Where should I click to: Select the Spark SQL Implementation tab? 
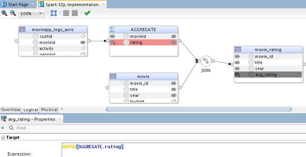(72, 5)
